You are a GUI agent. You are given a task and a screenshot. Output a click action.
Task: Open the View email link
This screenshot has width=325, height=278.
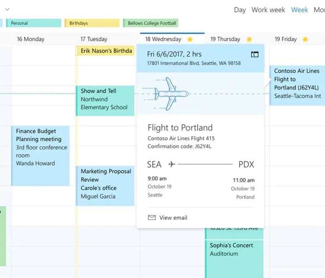click(x=173, y=217)
